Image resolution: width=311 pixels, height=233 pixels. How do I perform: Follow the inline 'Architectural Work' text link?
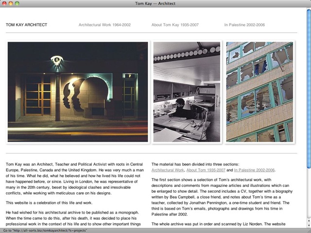pyautogui.click(x=168, y=170)
